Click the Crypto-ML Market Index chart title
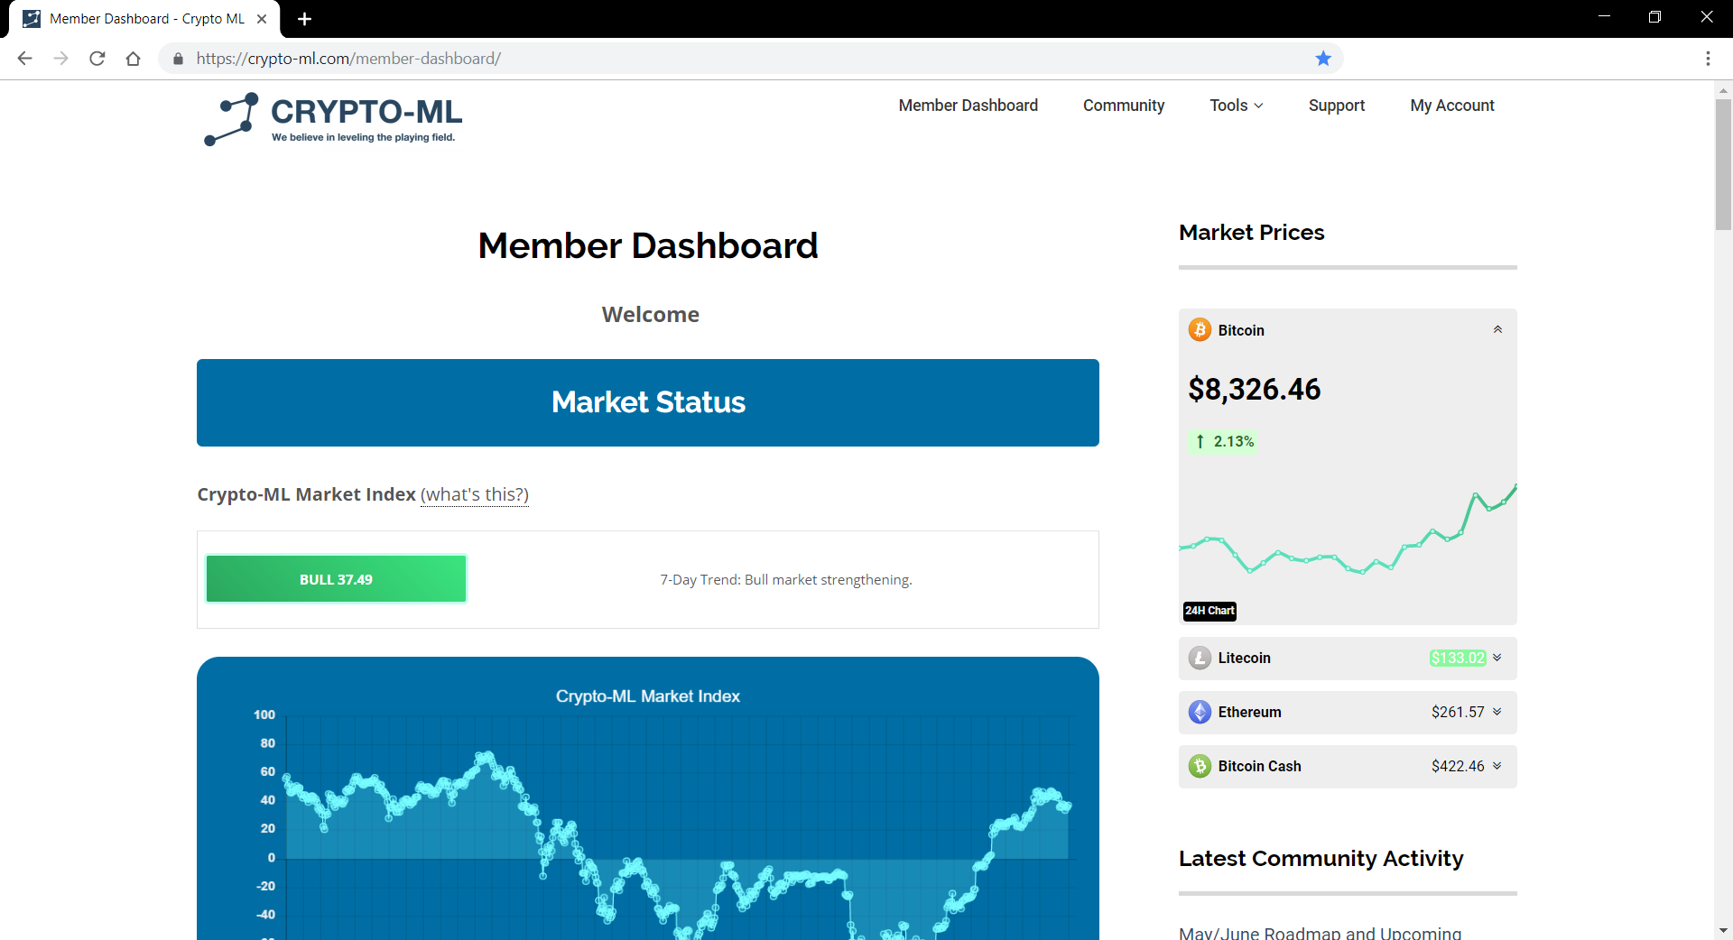This screenshot has width=1733, height=940. pos(648,696)
